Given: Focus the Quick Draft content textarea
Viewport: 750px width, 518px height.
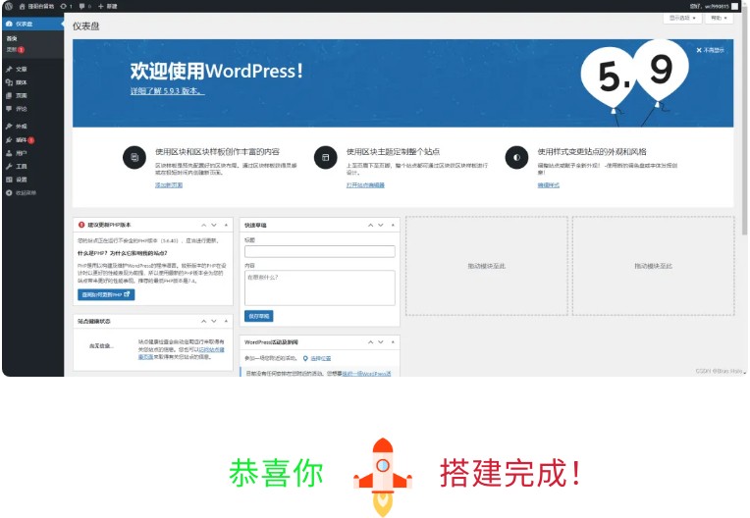Looking at the screenshot, I should click(x=319, y=287).
